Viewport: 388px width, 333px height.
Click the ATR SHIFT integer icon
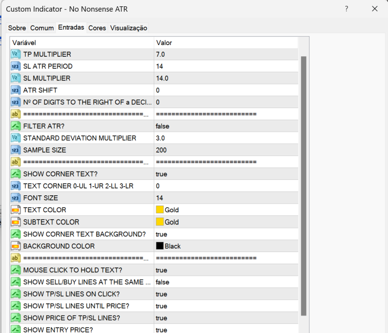16,90
